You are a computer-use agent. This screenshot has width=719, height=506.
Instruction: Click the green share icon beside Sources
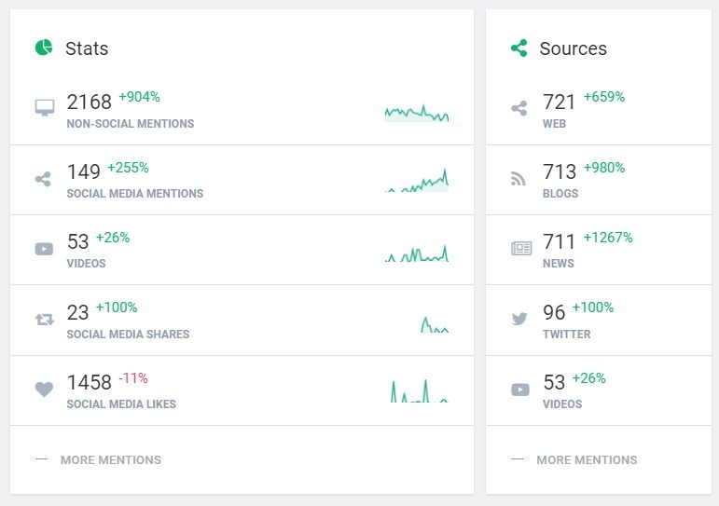[519, 48]
